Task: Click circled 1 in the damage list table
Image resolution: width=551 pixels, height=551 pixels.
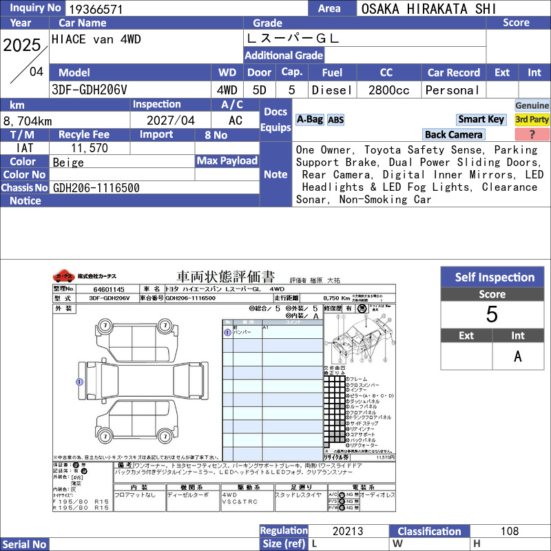Action: tap(227, 332)
